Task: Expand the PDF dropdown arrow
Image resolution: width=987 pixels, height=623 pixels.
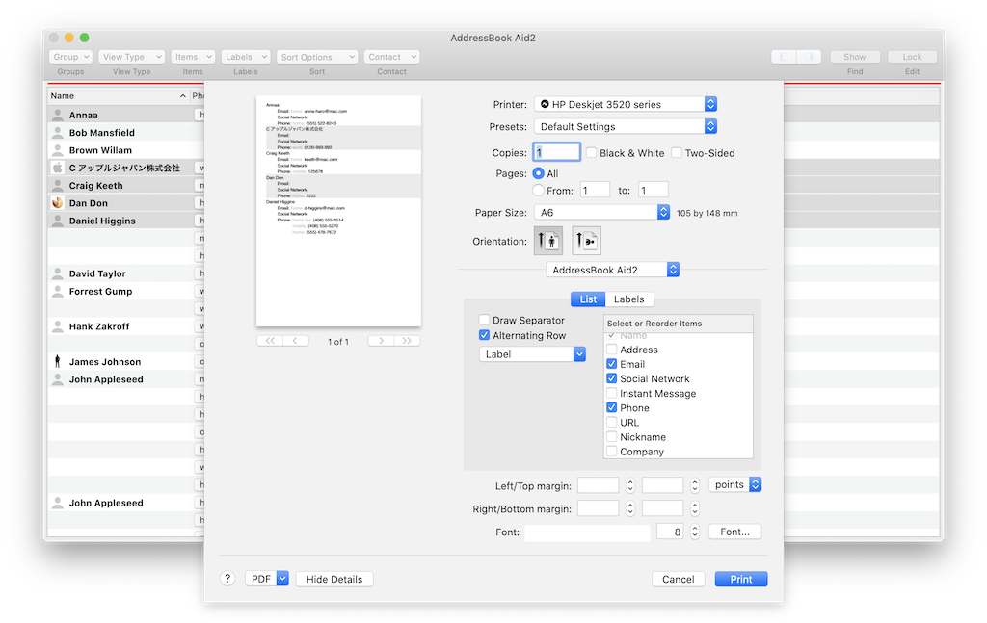Action: (x=282, y=579)
